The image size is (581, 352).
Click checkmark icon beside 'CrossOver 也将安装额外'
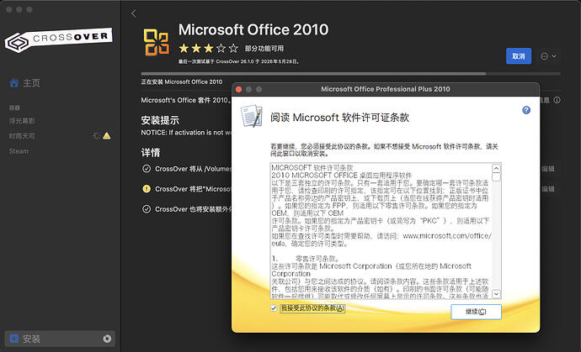pyautogui.click(x=147, y=209)
